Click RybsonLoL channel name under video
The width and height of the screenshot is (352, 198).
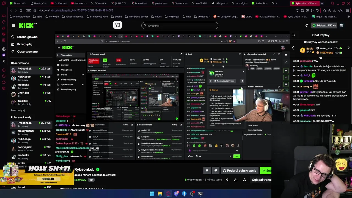[x=84, y=170]
